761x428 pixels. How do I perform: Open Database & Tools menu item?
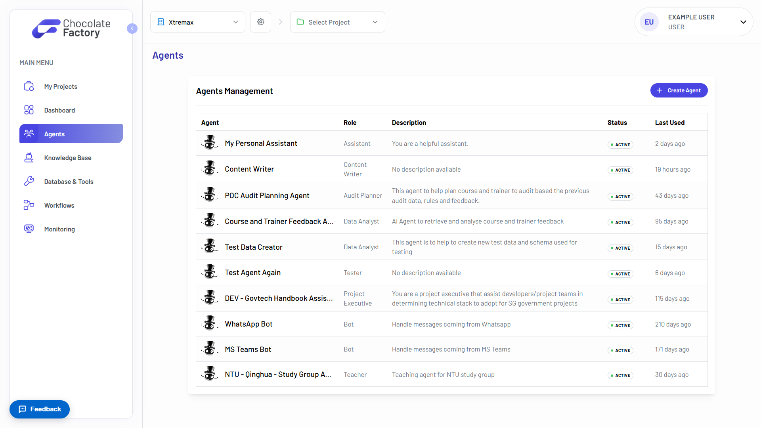point(71,182)
